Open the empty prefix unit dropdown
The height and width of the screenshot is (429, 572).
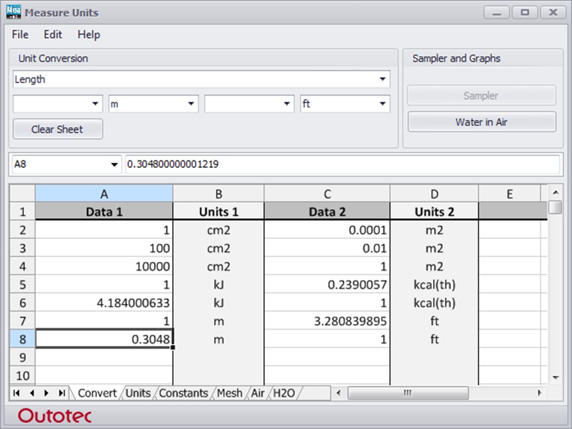tap(95, 103)
